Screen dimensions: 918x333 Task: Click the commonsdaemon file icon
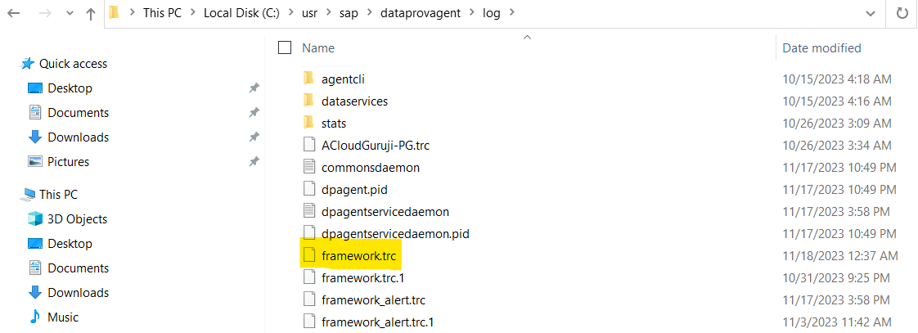[x=308, y=167]
